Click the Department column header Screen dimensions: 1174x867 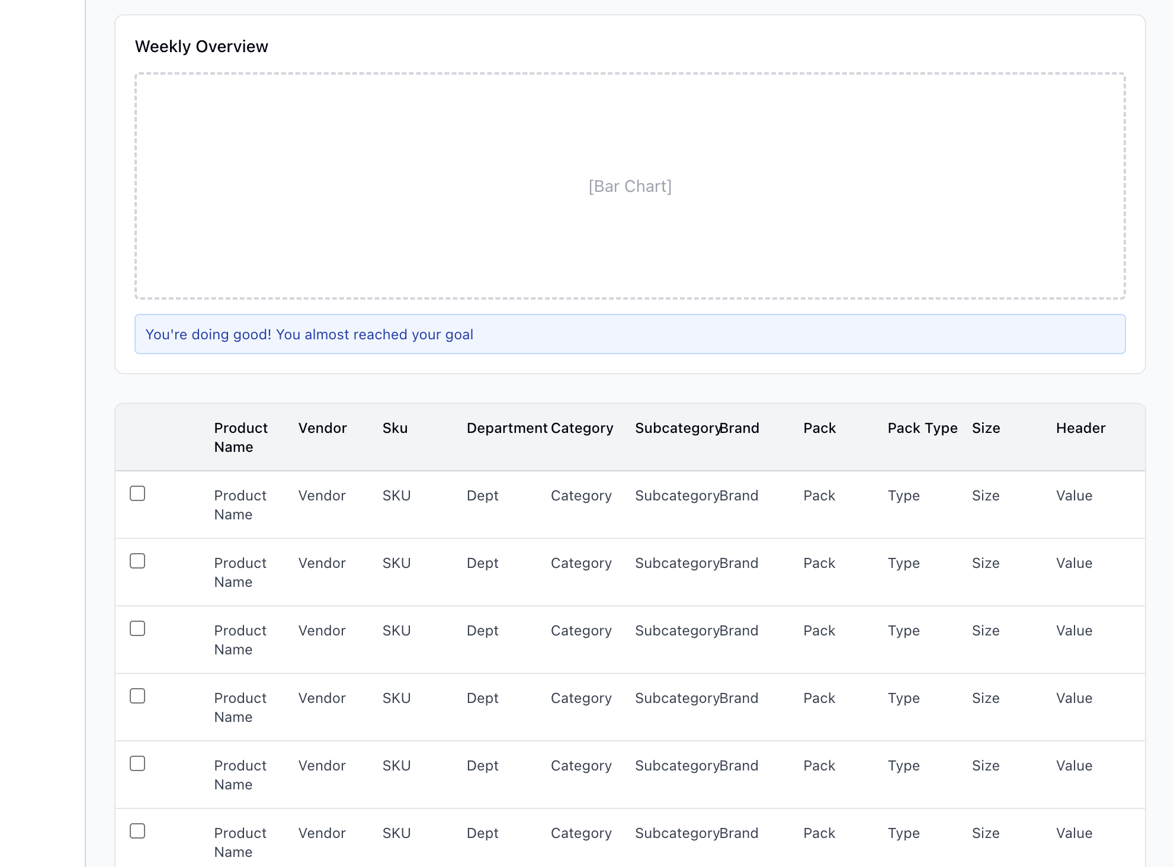pos(506,428)
